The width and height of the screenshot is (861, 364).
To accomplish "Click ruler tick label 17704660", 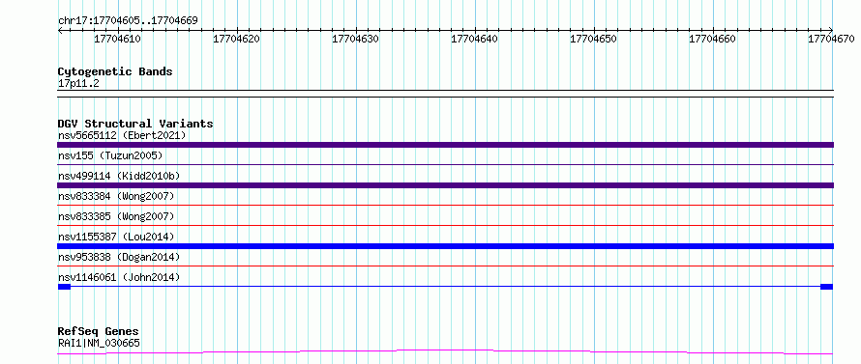I will click(x=713, y=39).
